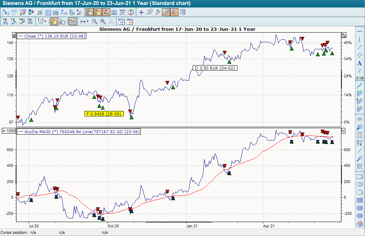Image resolution: width=365 pixels, height=236 pixels.
Task: Select the rectangle drawing tool on the right
Action: coord(360,176)
